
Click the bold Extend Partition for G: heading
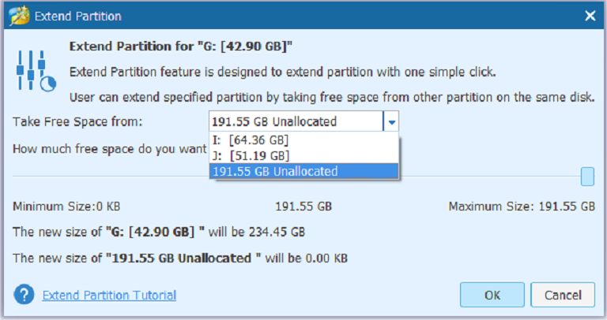[x=181, y=47]
